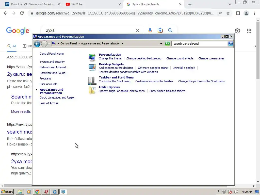Expand the root breadcrumb dropdown arrow
The image size is (260, 195).
pos(58,43)
